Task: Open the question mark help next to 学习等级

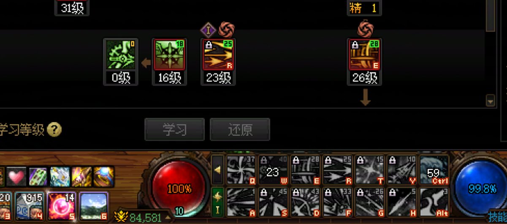Action: [x=54, y=129]
